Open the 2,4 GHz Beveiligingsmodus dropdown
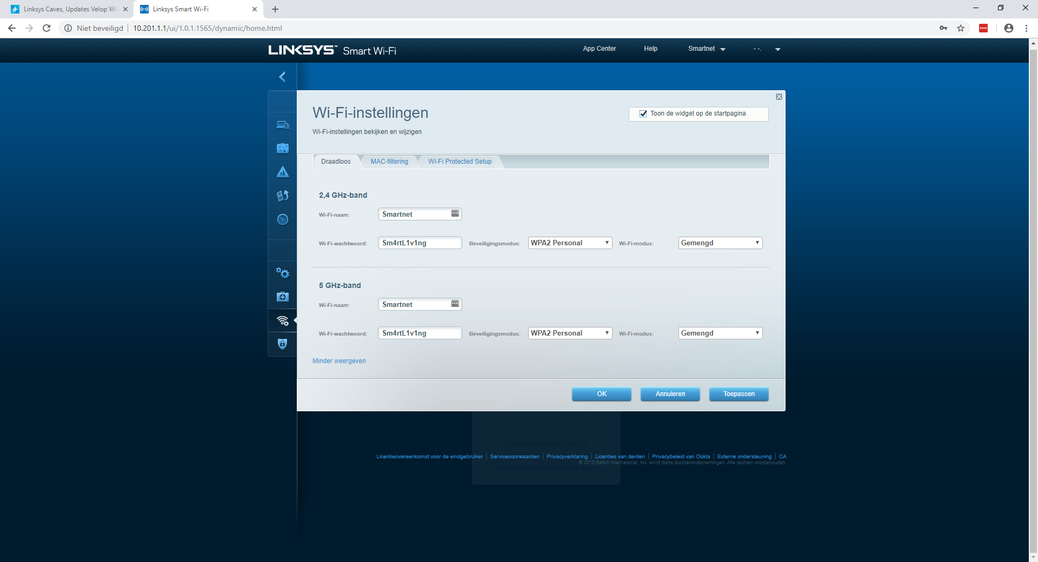The image size is (1038, 562). pyautogui.click(x=570, y=243)
